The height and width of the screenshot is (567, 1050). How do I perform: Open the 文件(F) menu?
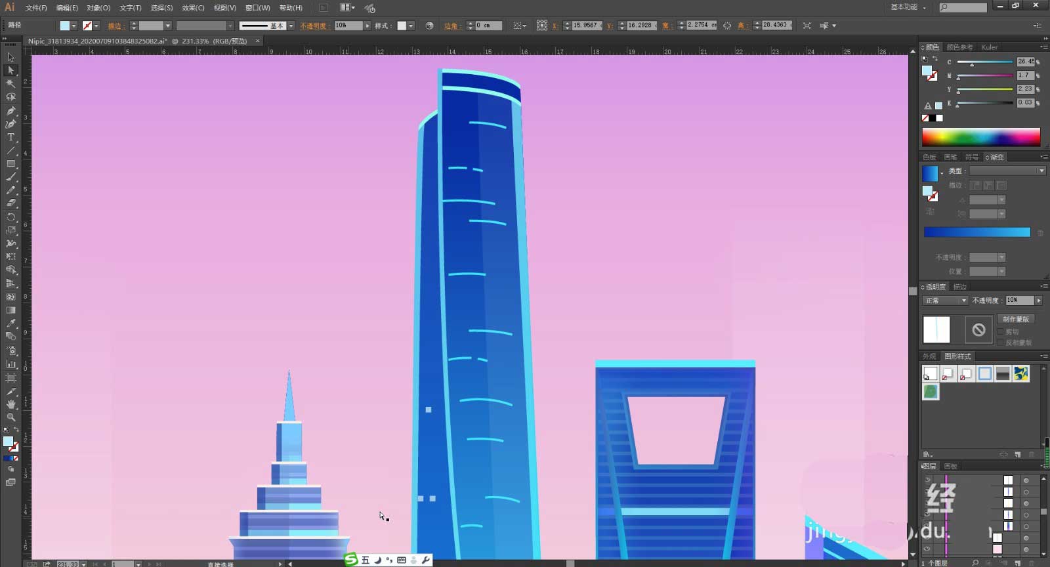36,8
